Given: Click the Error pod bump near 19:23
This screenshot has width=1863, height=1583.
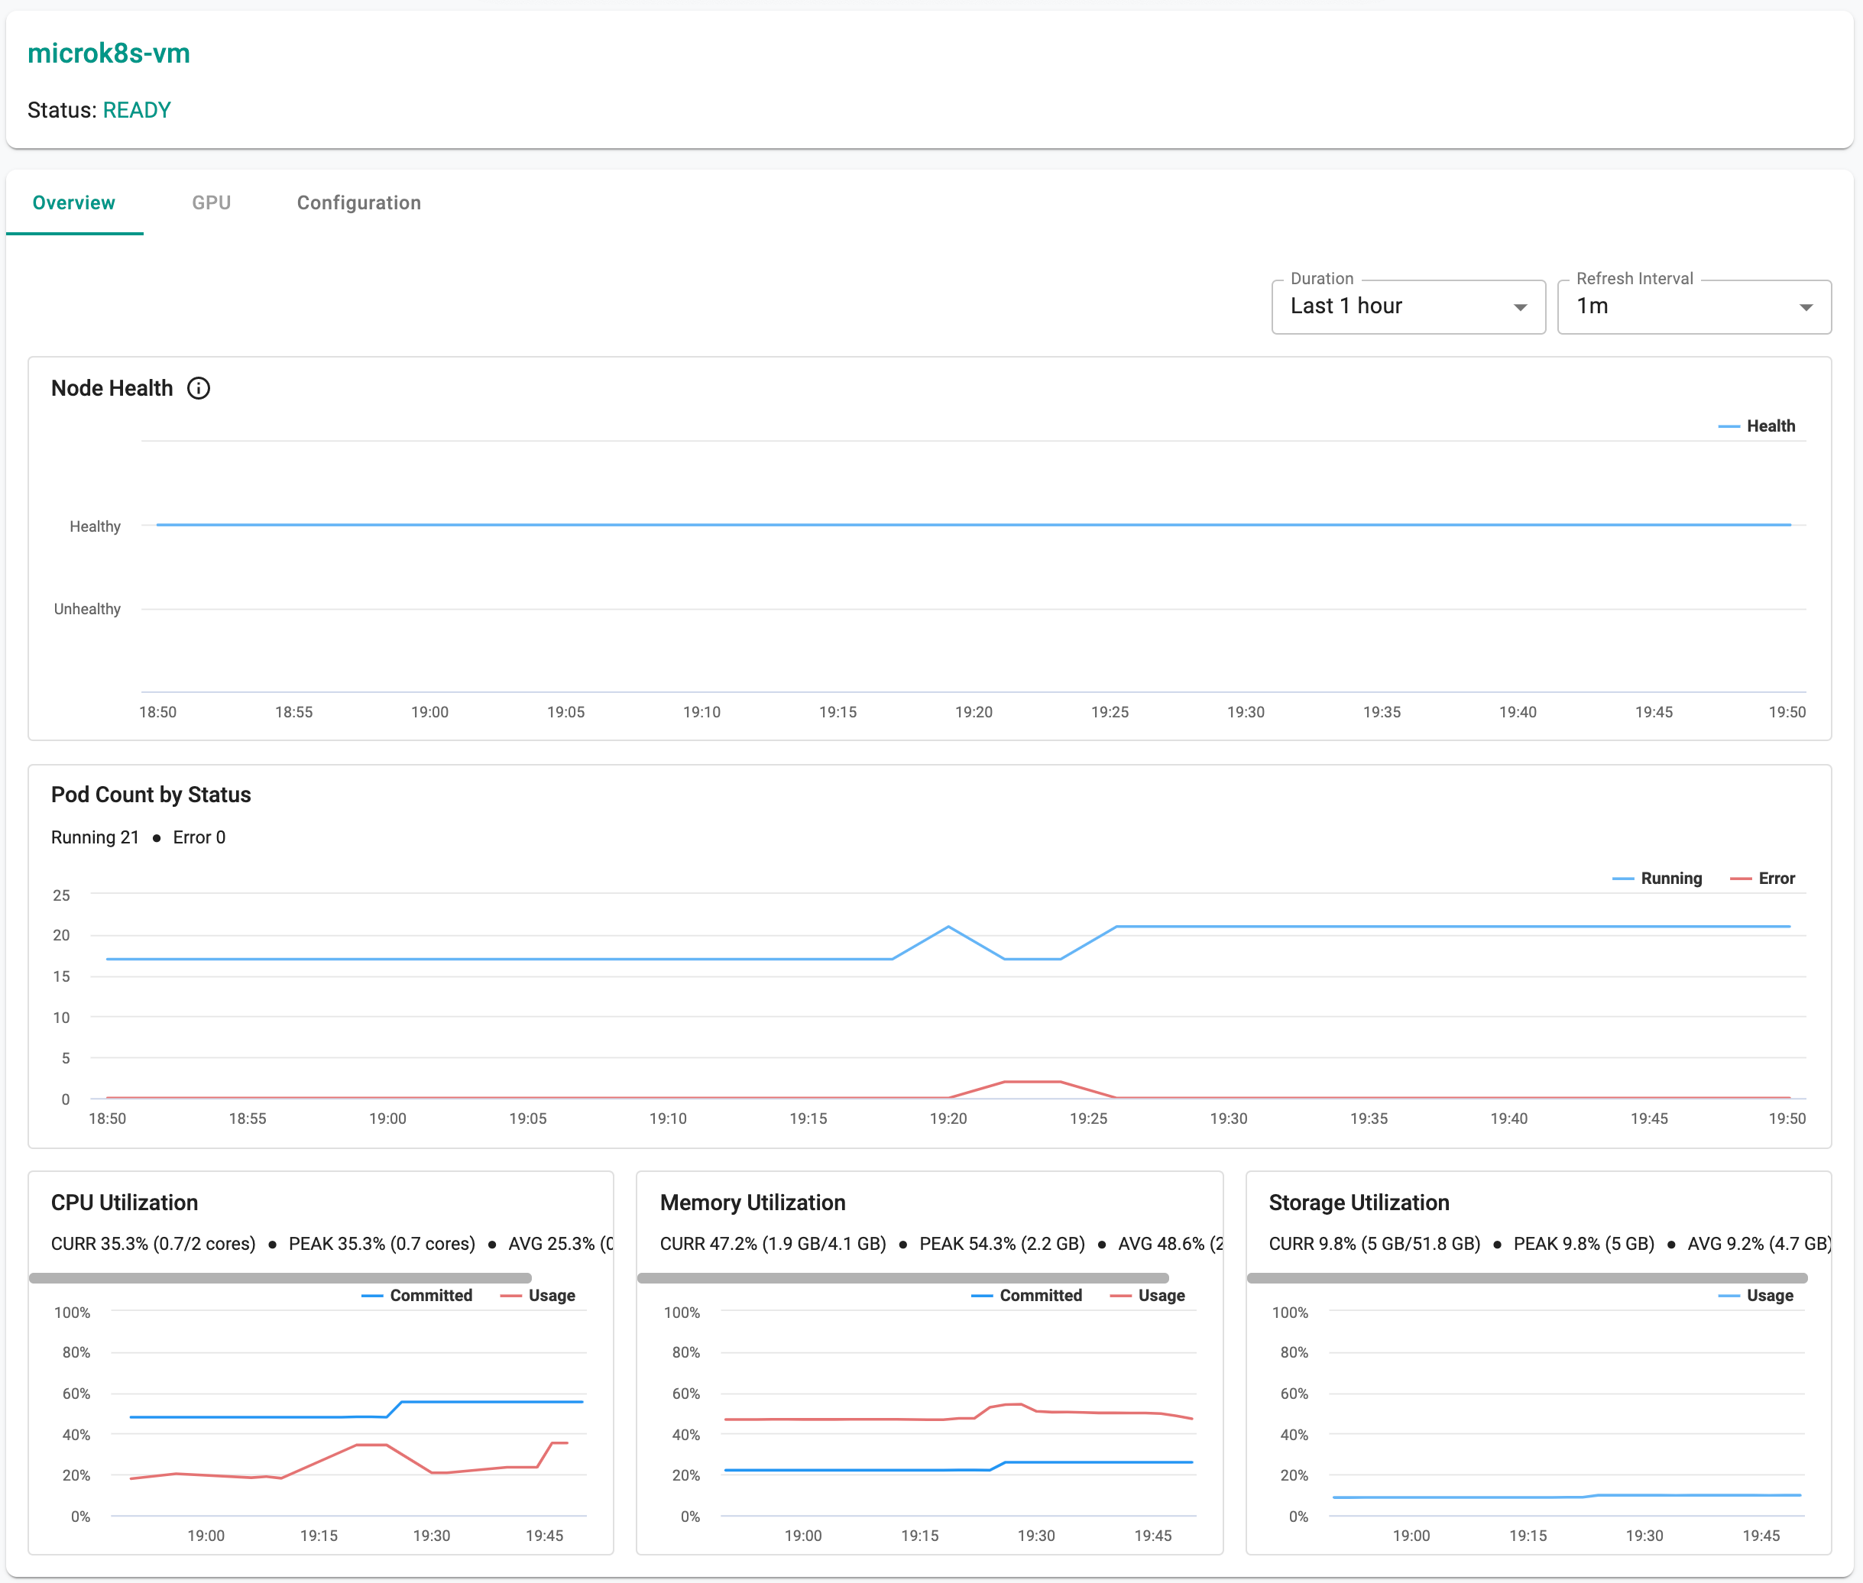Looking at the screenshot, I should pyautogui.click(x=1032, y=1083).
